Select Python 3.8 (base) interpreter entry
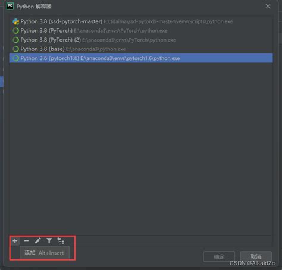Screen dimensions: 282x270 [x=141, y=49]
